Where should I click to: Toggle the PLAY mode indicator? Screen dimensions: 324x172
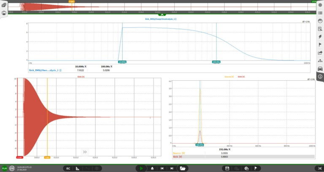click(5, 169)
